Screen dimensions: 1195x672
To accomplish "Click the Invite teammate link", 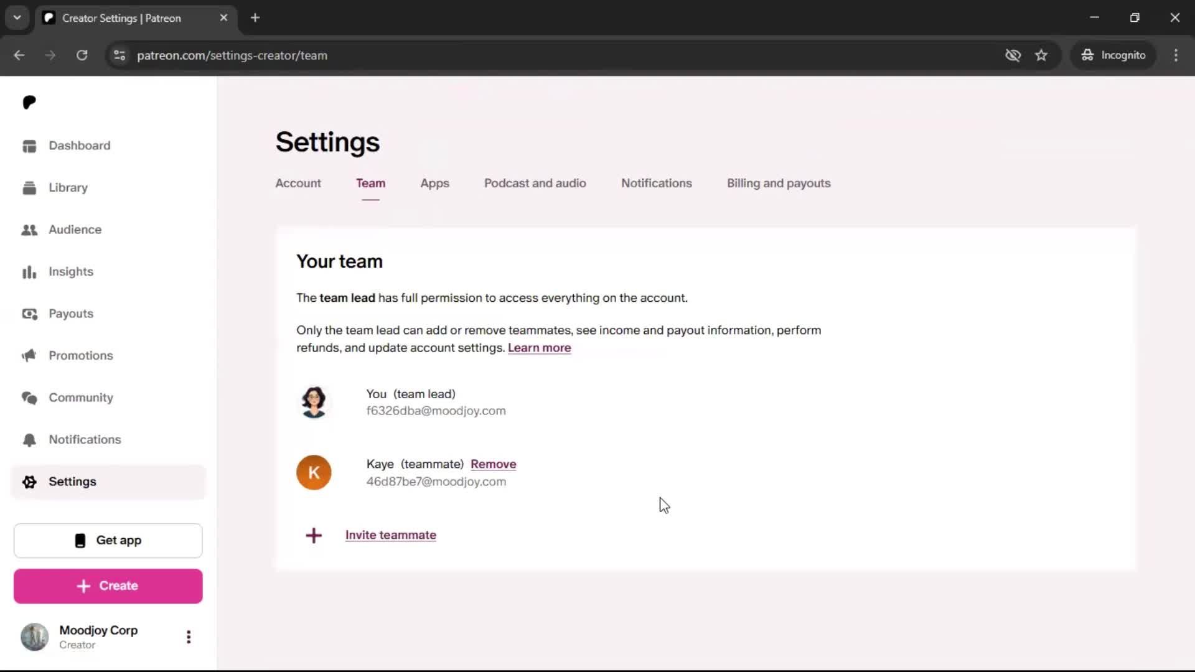I will point(391,535).
